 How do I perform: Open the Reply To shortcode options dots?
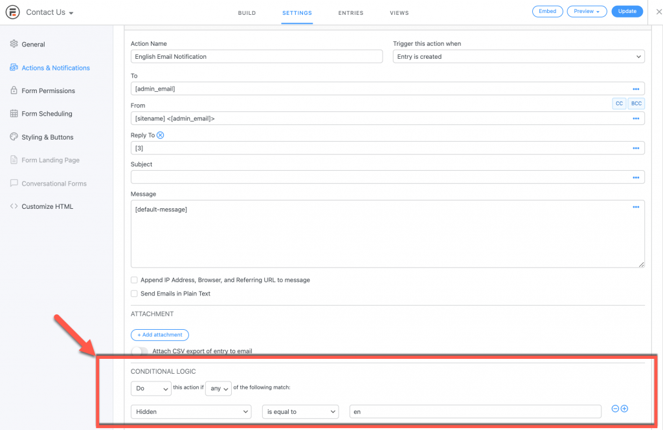(x=636, y=148)
